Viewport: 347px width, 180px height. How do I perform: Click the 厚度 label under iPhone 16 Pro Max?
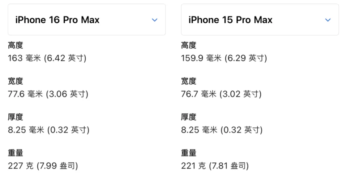16,117
